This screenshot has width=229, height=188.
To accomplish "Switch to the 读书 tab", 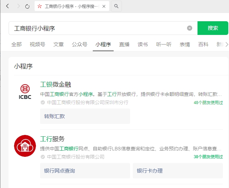I will point(142,45).
